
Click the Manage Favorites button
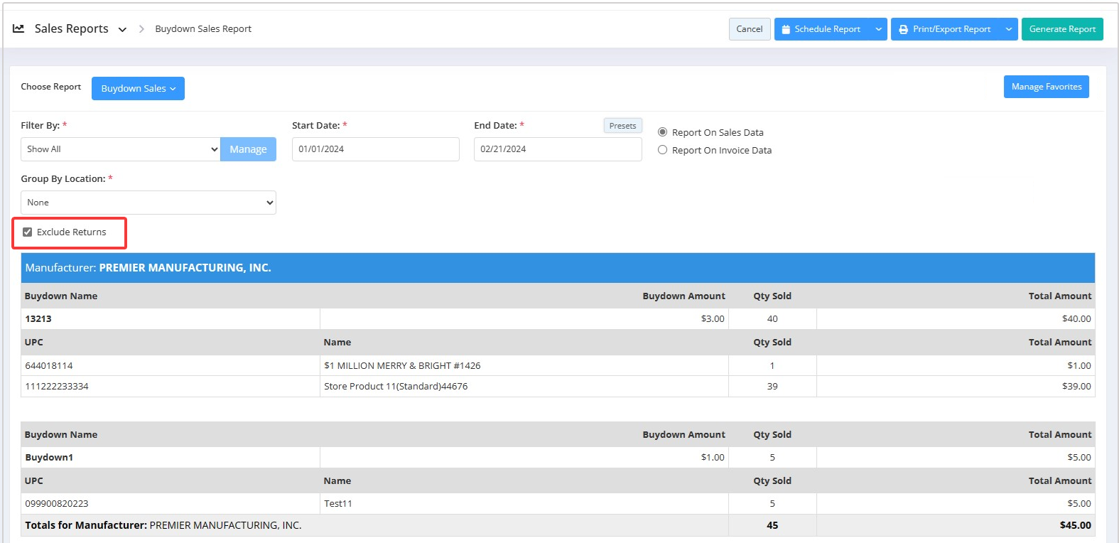1047,87
